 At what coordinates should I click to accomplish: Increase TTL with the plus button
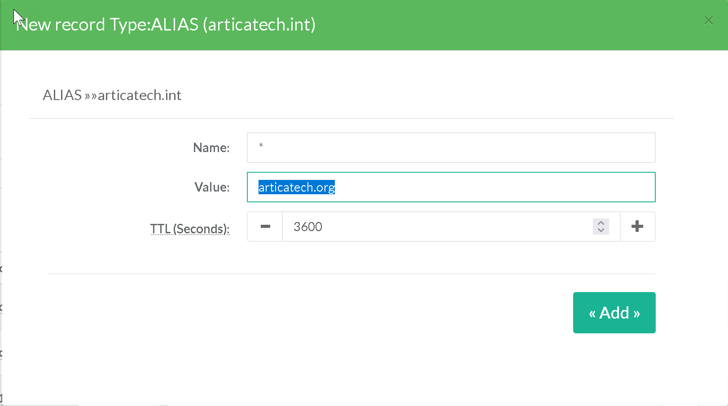pos(637,227)
